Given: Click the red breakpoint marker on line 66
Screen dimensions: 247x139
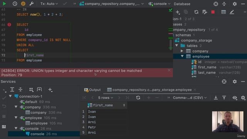Looking at the screenshot, I should (9, 25).
